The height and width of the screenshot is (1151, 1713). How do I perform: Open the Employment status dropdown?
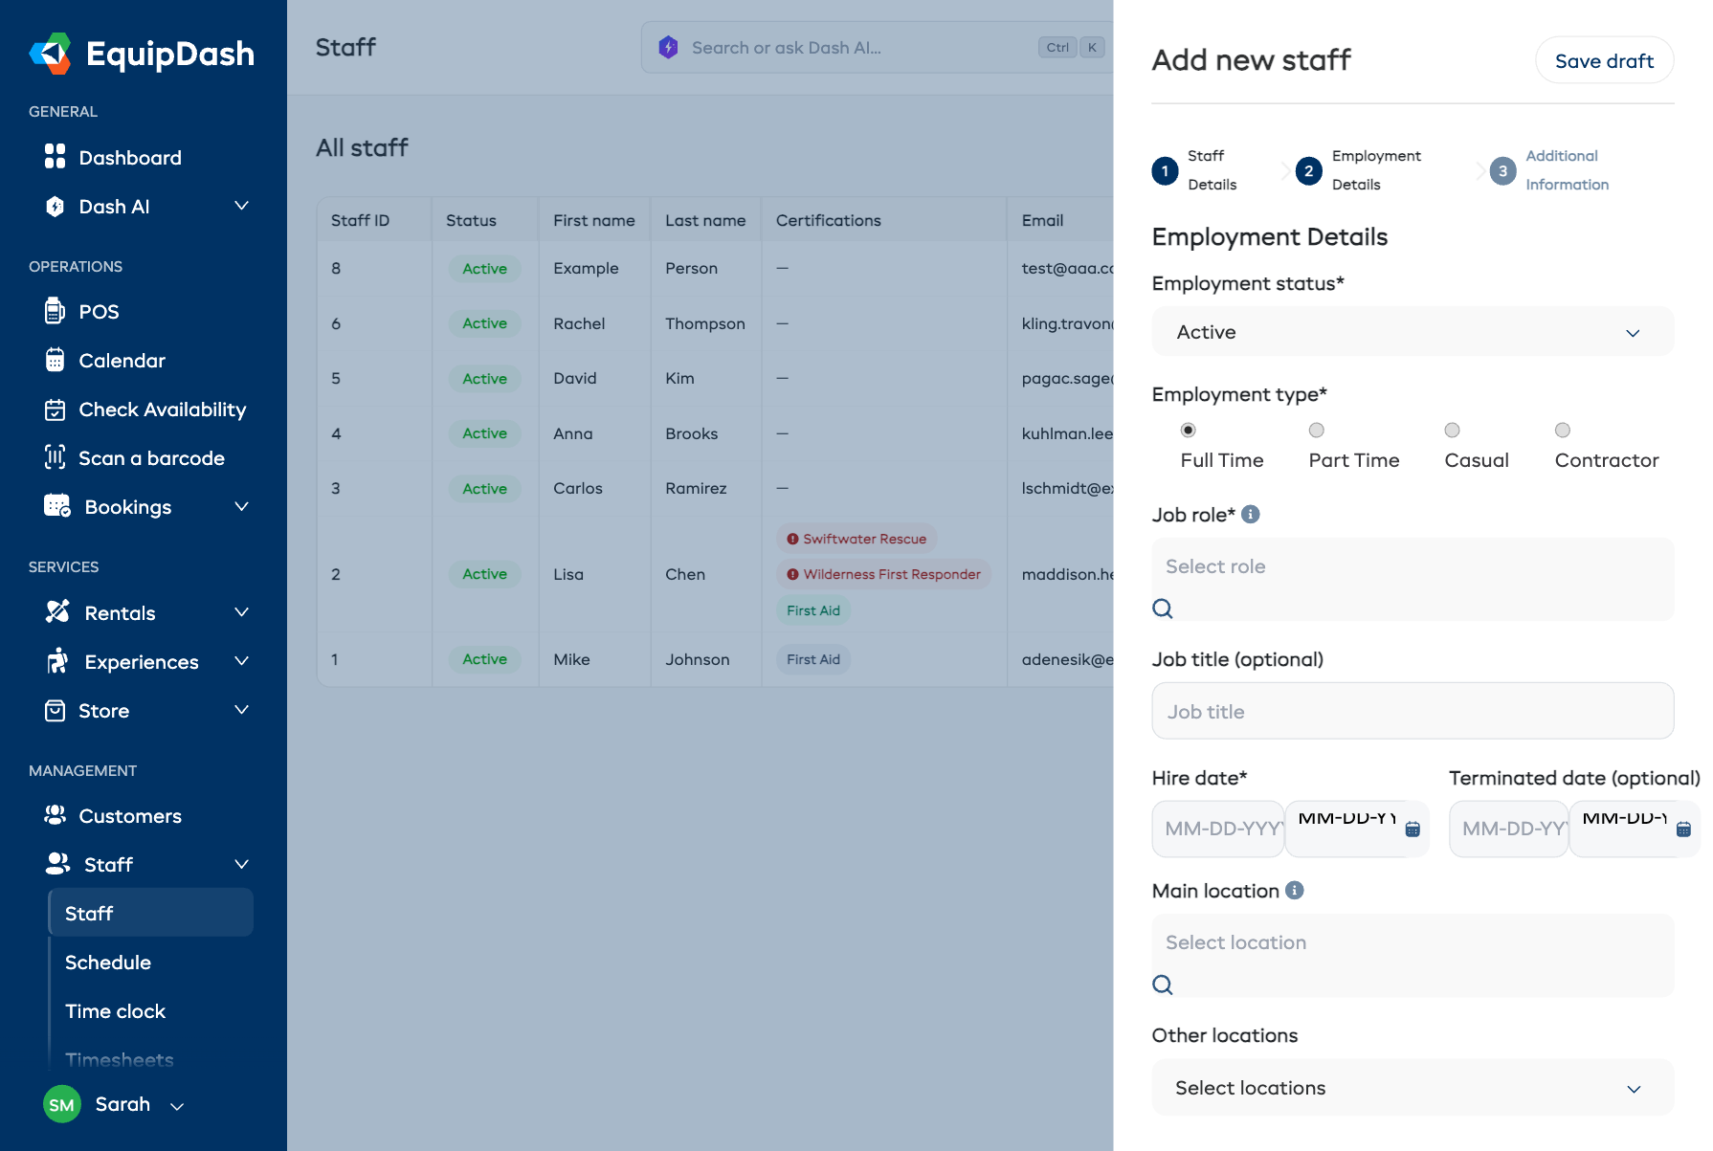pyautogui.click(x=1413, y=332)
